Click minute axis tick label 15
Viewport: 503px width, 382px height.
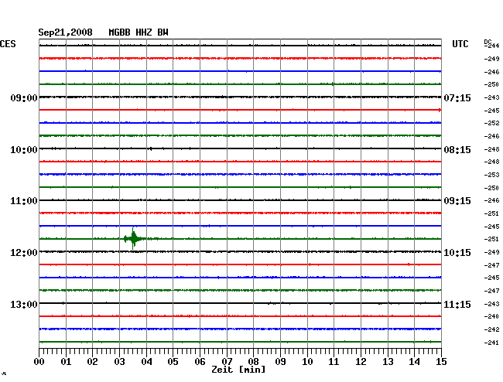[441, 361]
